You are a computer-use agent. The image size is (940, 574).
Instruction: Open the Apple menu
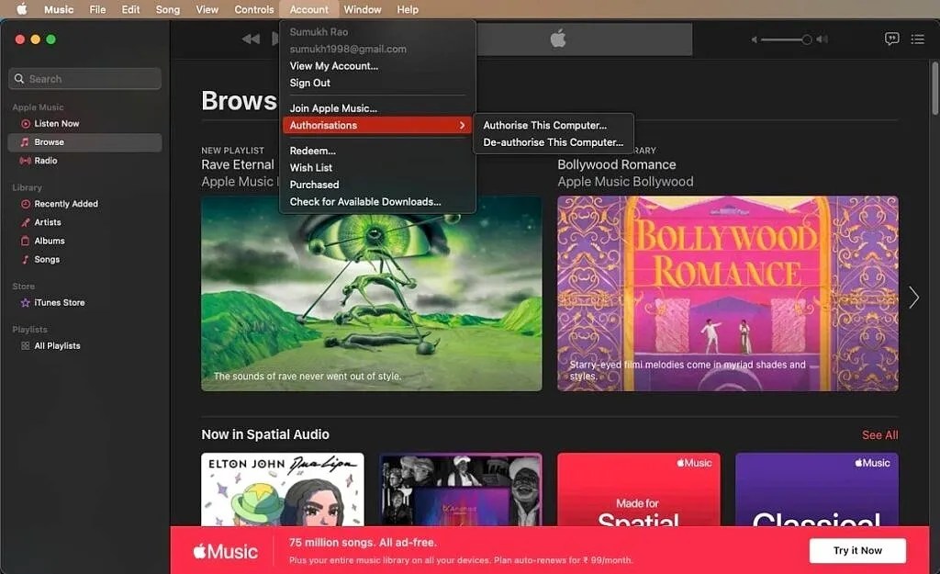[22, 9]
